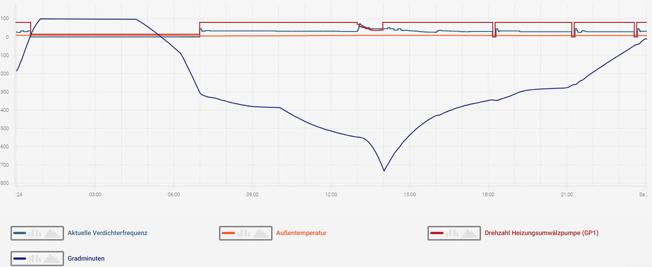
Task: Click the 12:00 time axis label
Action: (x=331, y=194)
